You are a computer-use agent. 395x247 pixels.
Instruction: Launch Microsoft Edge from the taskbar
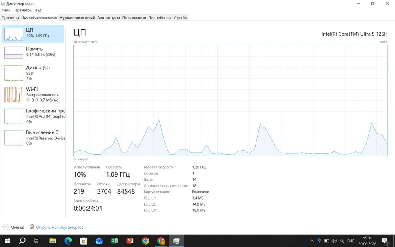pos(68,241)
